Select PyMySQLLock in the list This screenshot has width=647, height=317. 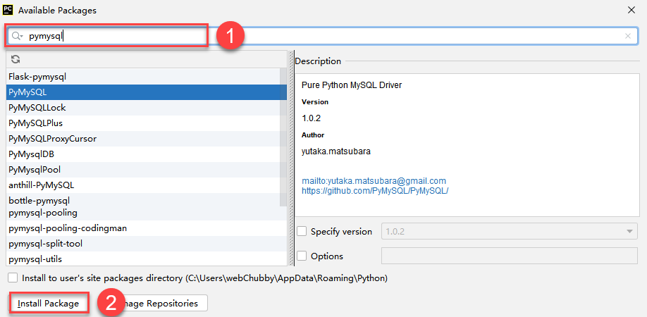coord(143,108)
